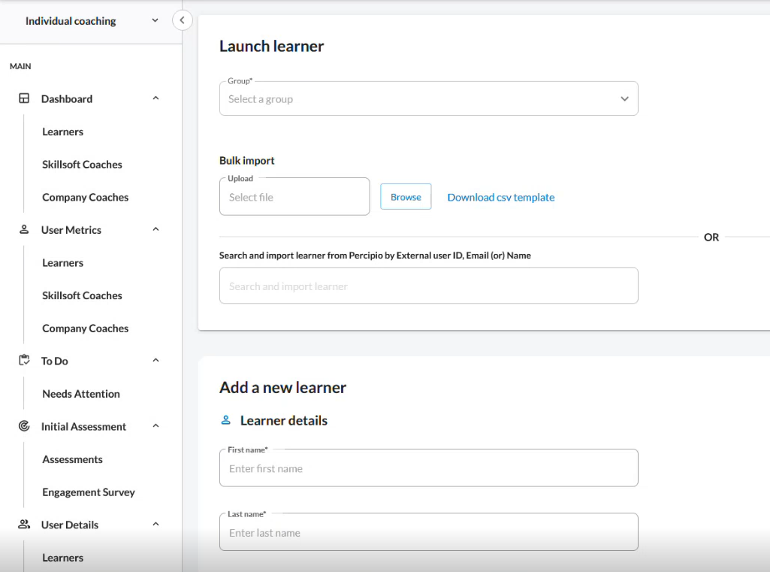Collapse the Dashboard section chevron
770x572 pixels.
pyautogui.click(x=156, y=98)
